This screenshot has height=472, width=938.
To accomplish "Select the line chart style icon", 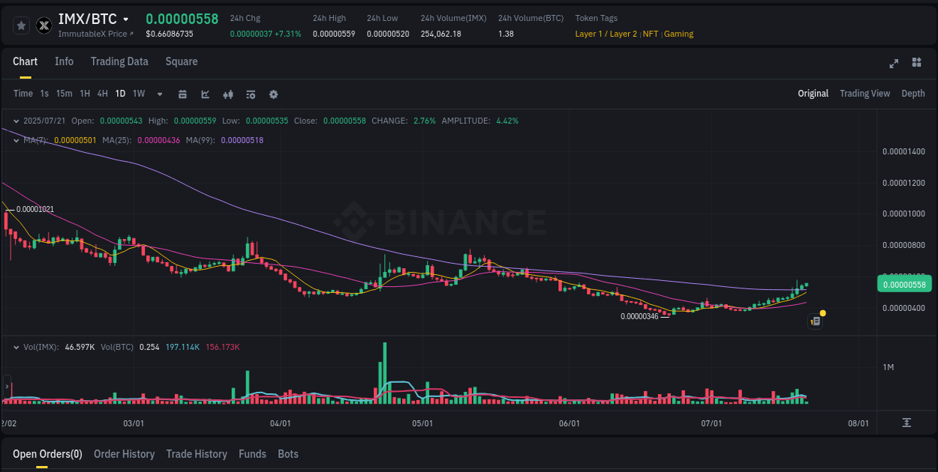I will [205, 94].
